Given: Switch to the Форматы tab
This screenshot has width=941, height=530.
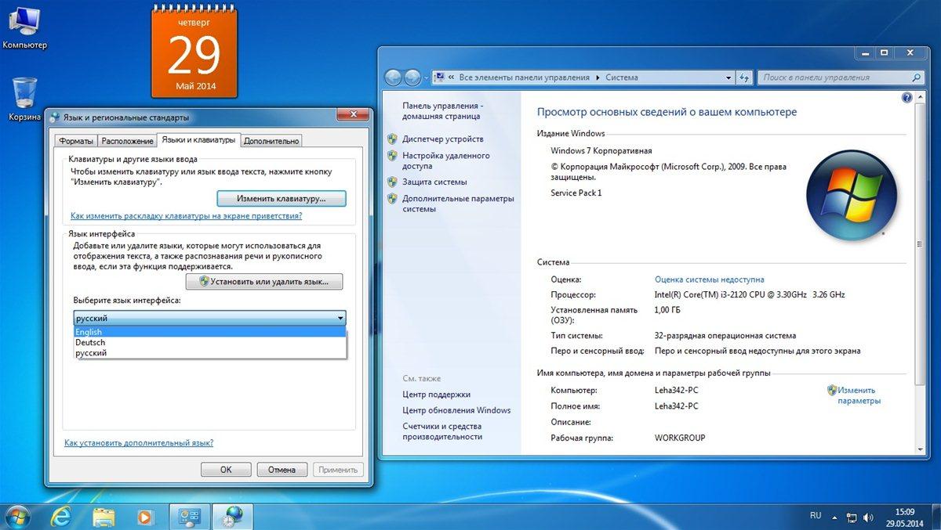Looking at the screenshot, I should pyautogui.click(x=76, y=141).
